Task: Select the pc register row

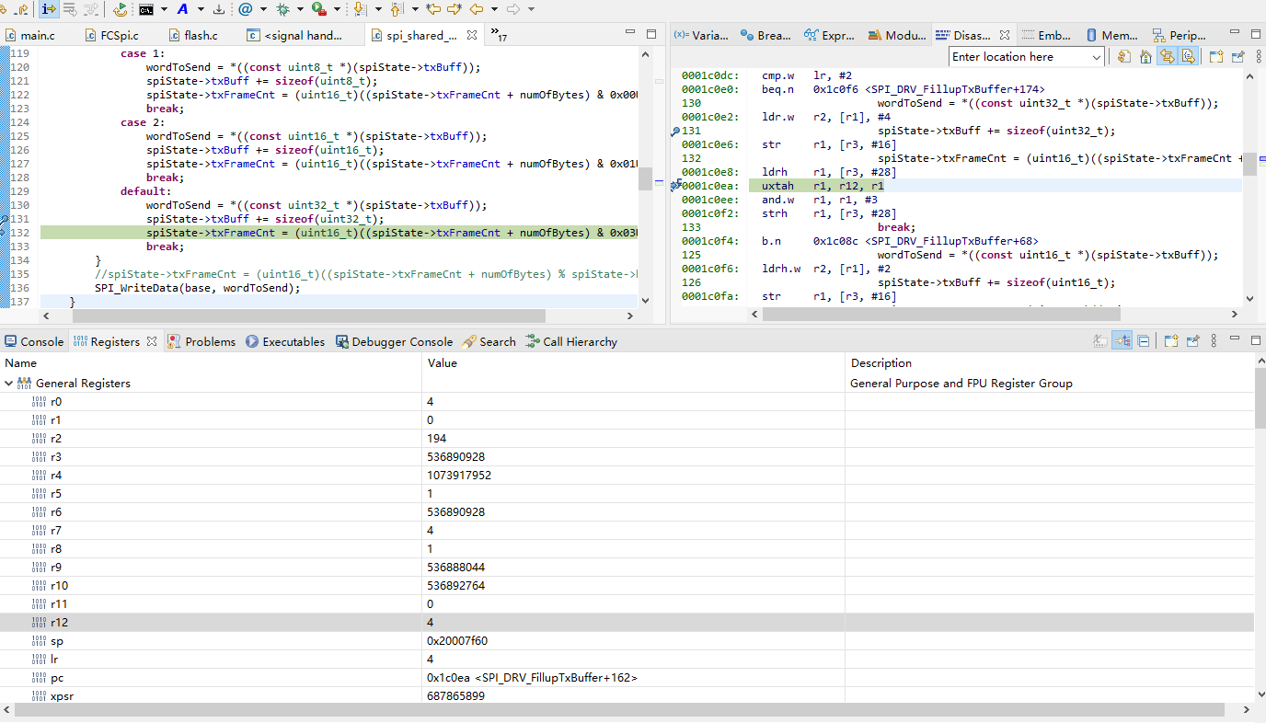Action: (627, 678)
